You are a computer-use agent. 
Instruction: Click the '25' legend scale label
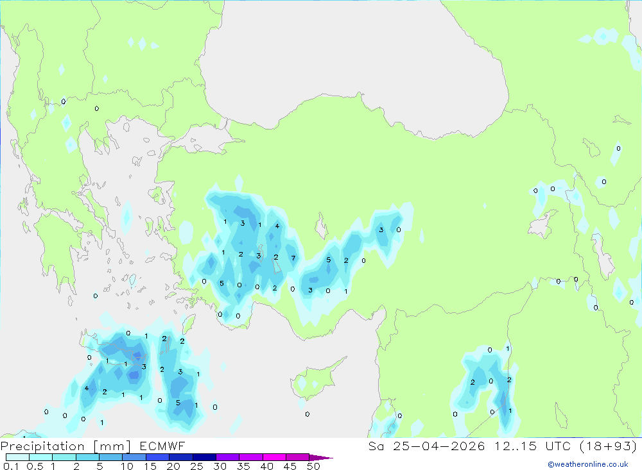(x=197, y=466)
